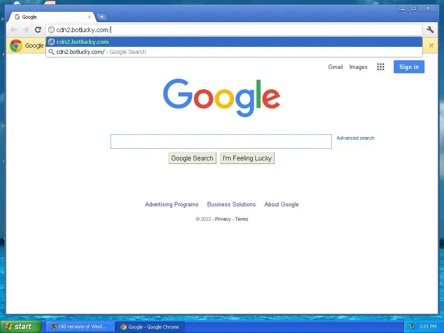
Task: Click the Chrome logo in info bar
Action: click(16, 45)
